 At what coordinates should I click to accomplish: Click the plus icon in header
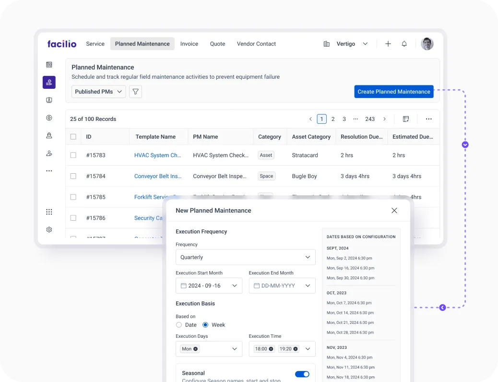tap(388, 44)
